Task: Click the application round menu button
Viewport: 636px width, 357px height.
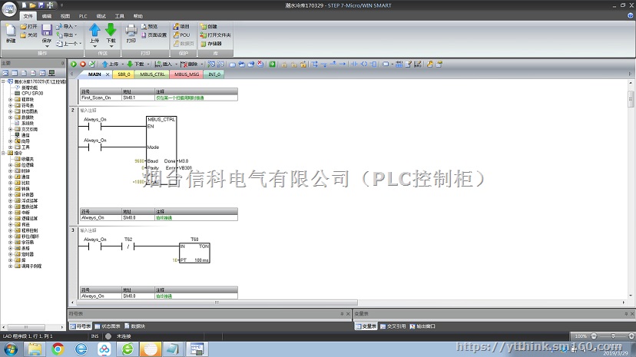Action: (x=9, y=9)
